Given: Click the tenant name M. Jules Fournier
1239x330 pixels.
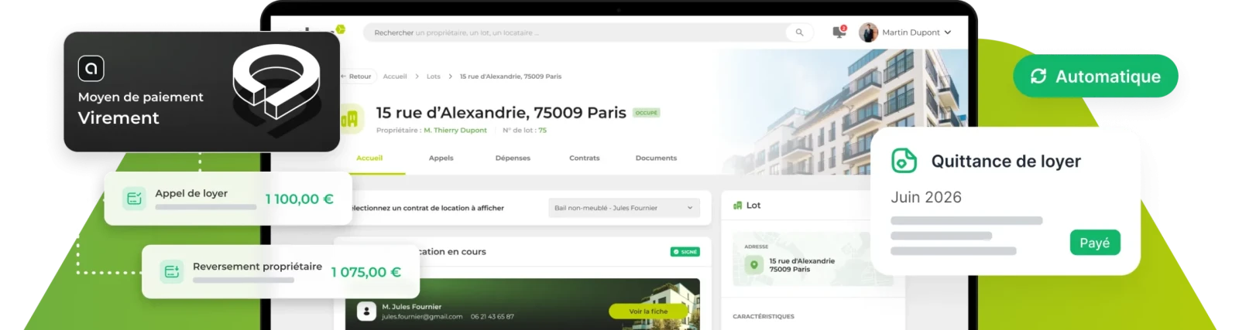Looking at the screenshot, I should [411, 307].
